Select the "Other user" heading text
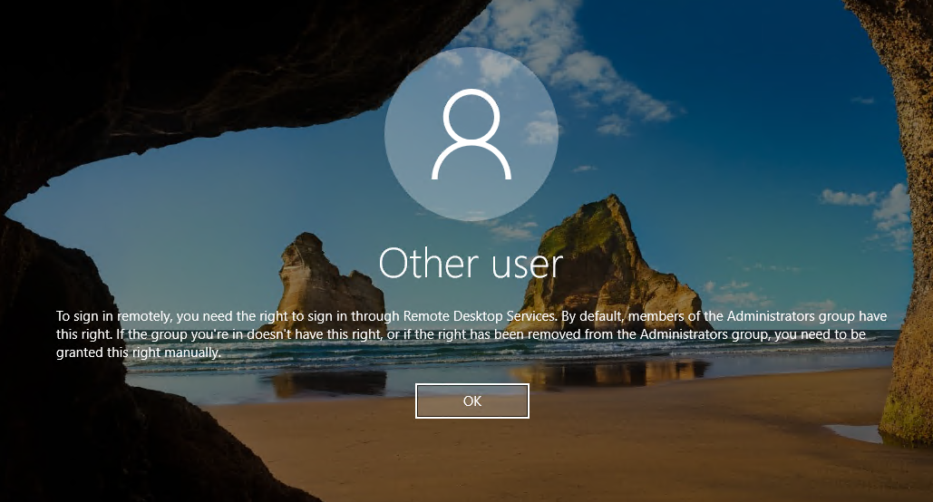 point(471,263)
